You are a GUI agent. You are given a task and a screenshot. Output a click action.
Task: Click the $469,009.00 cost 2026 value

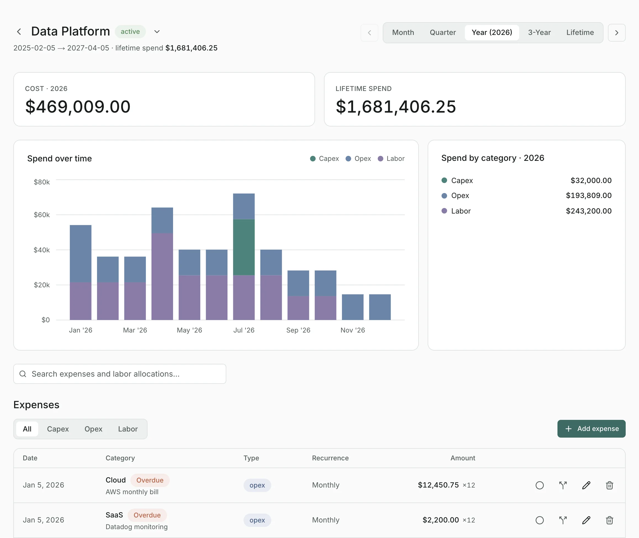pyautogui.click(x=78, y=107)
